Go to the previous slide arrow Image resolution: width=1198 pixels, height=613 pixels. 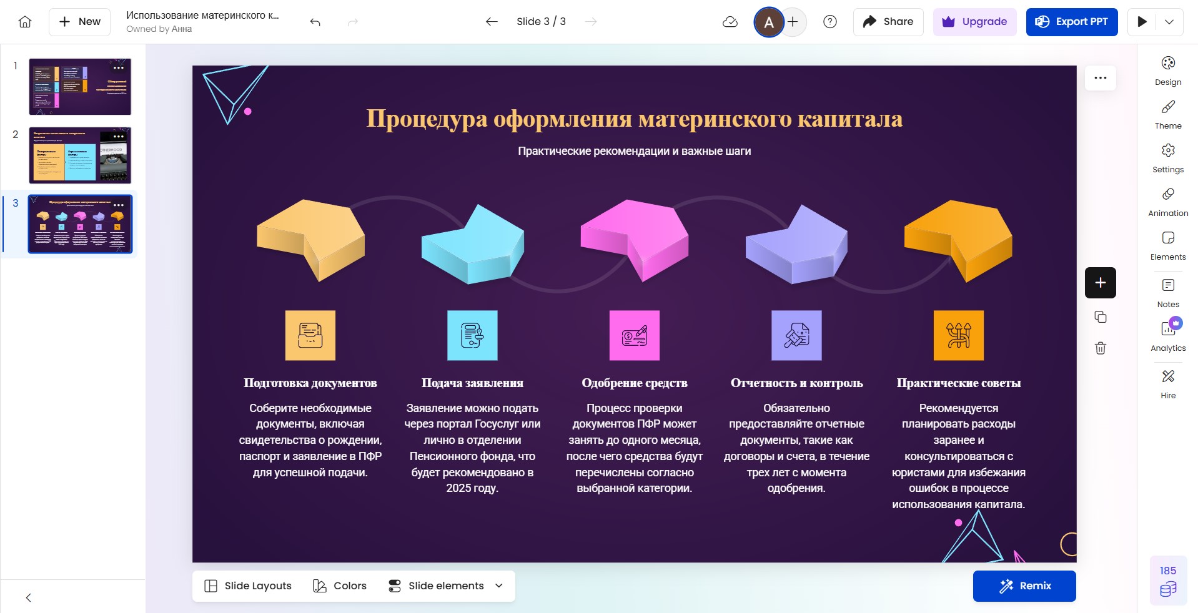click(x=492, y=22)
